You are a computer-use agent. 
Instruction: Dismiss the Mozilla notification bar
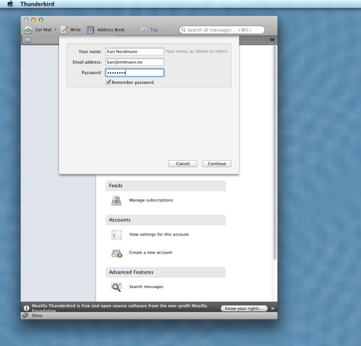click(273, 308)
